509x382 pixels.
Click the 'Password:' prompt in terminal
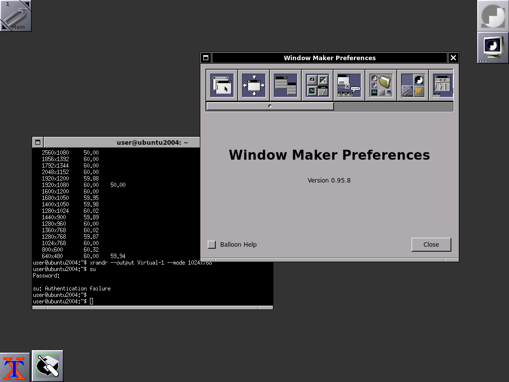click(x=46, y=276)
